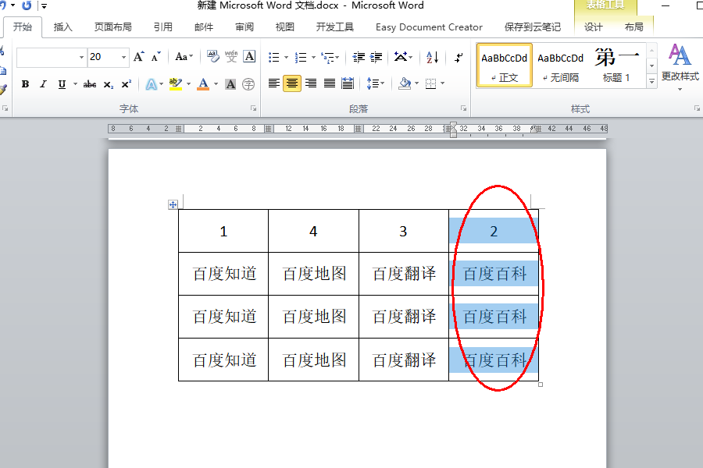Switch to the 审阅 tab

(x=244, y=27)
